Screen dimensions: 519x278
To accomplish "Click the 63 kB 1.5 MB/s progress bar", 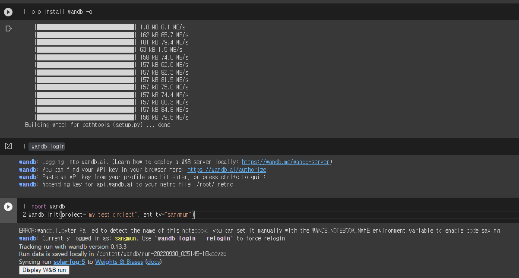I will tap(86, 50).
